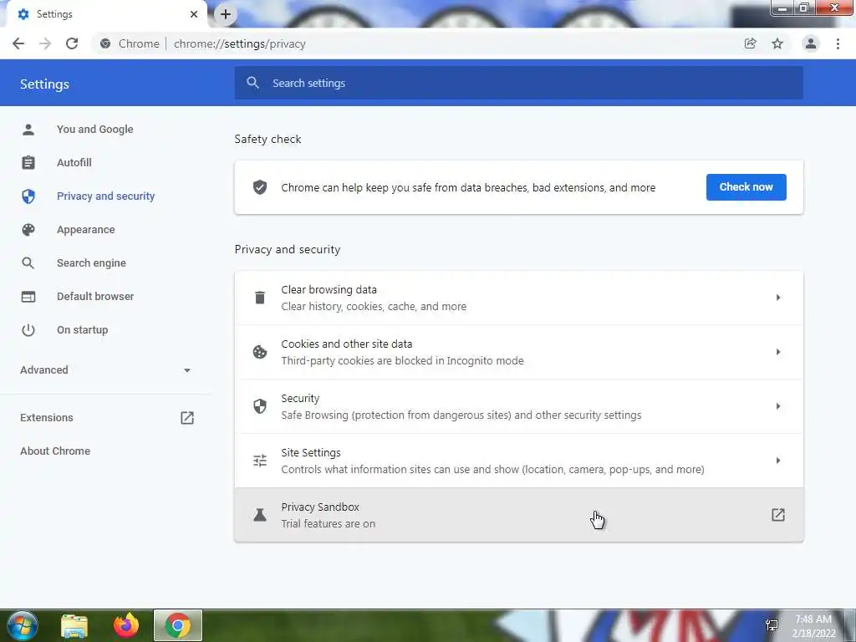Open Chrome three-dot menu

[x=838, y=43]
